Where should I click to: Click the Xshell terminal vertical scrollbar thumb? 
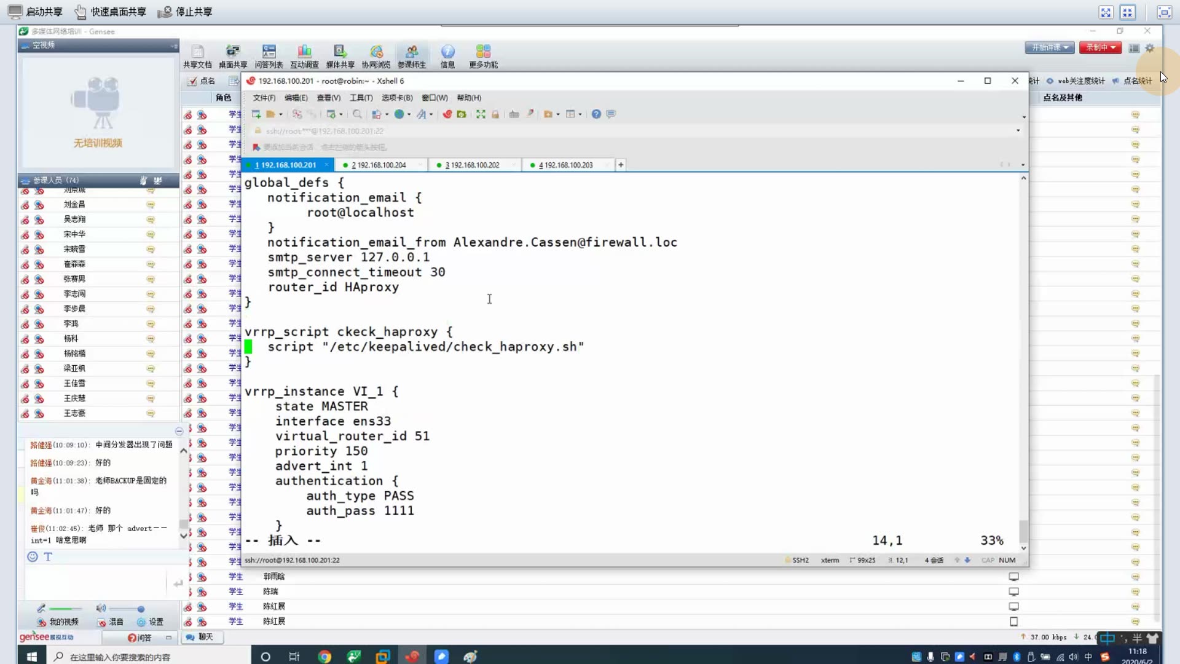tap(1023, 531)
